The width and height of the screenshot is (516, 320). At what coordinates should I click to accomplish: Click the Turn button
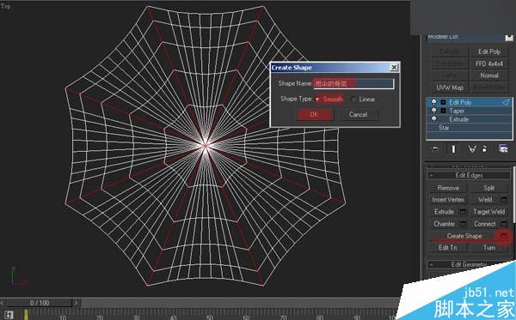[489, 247]
